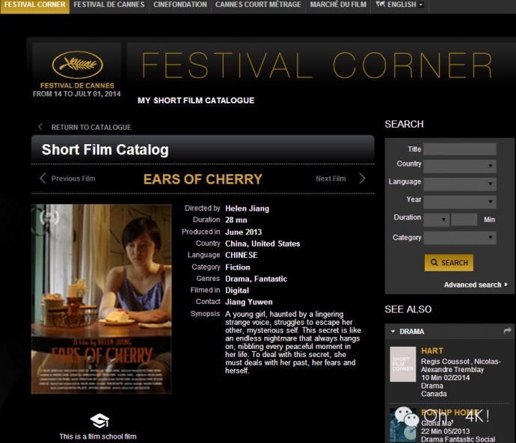Click the share arrow in Drama header

[508, 331]
